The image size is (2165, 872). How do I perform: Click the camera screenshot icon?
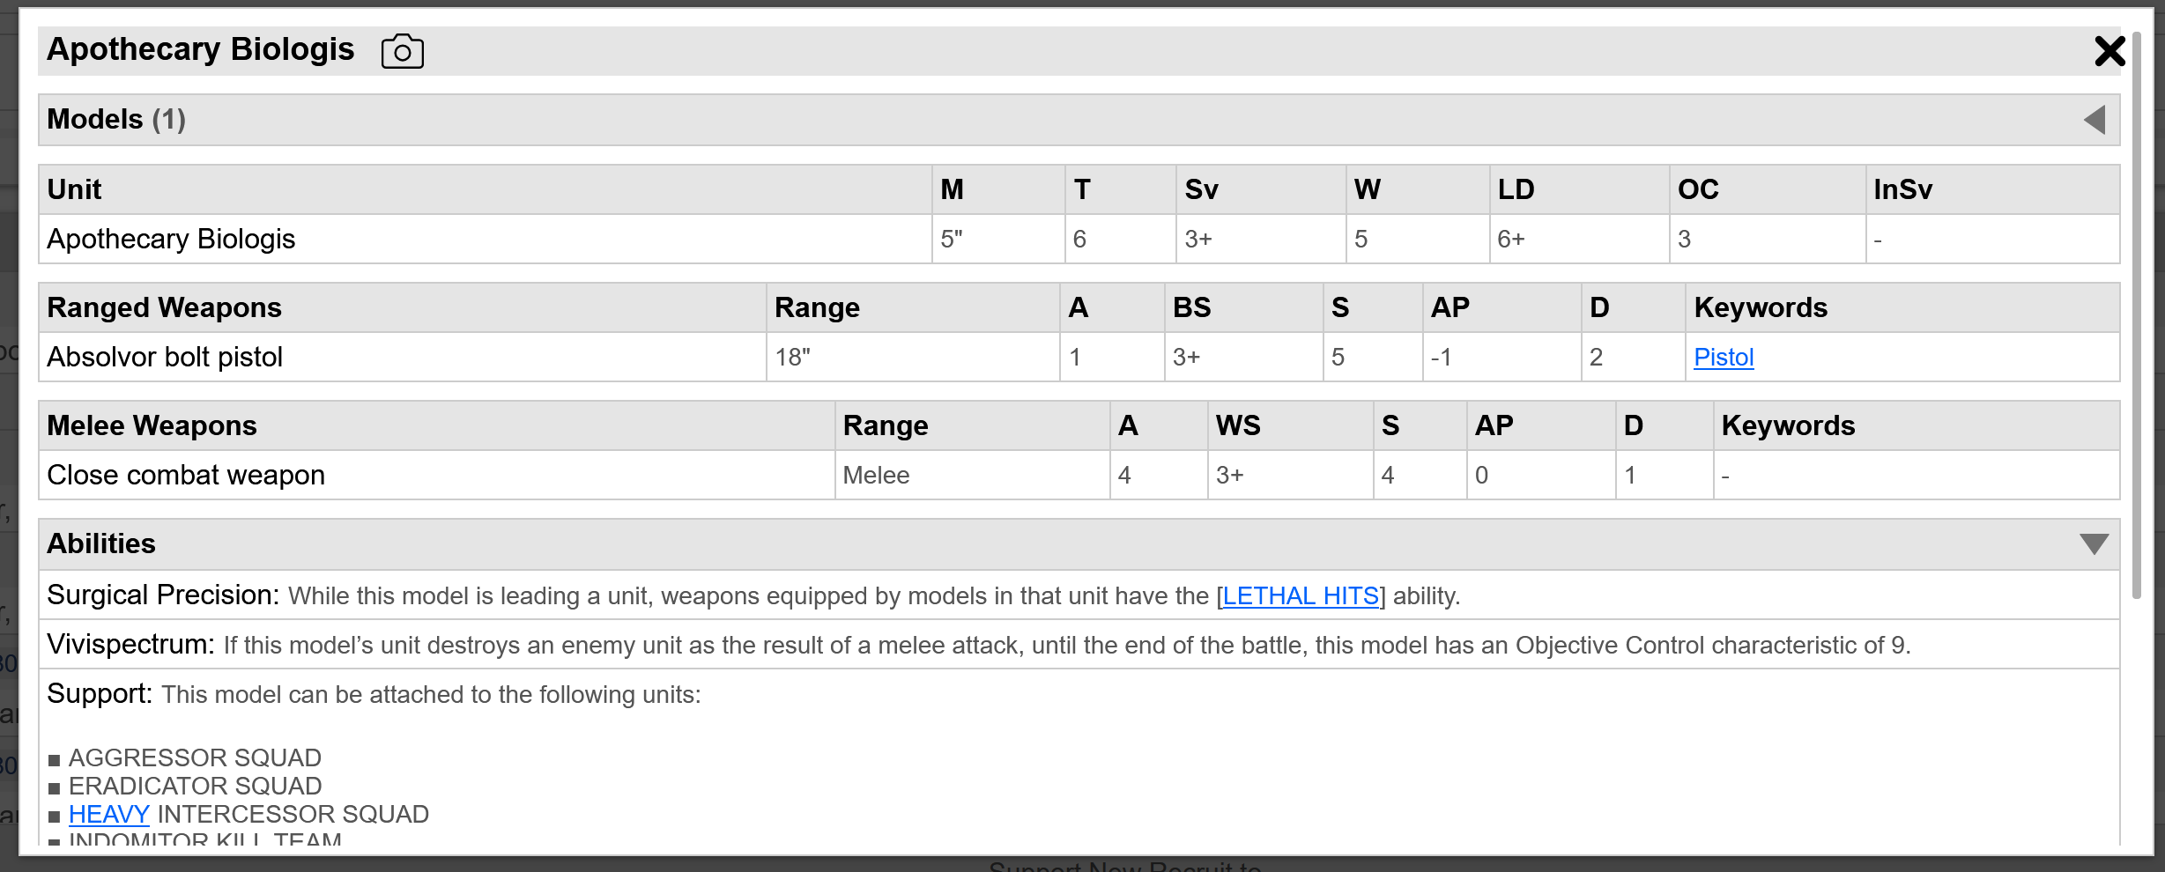tap(402, 51)
